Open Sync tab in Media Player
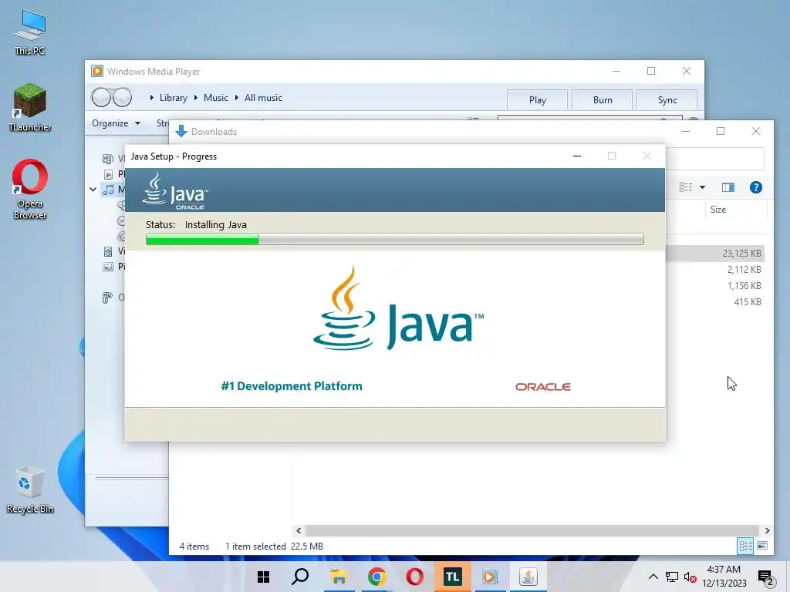The height and width of the screenshot is (592, 790). [x=667, y=99]
